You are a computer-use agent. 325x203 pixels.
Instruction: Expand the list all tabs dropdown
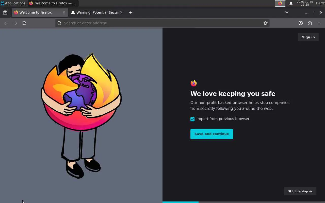click(287, 12)
